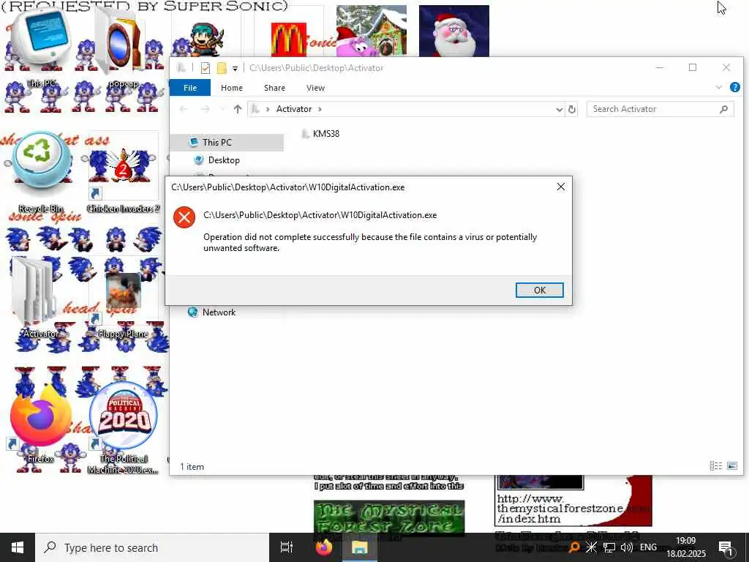Click the McDonald's logo thumbnail
The height and width of the screenshot is (562, 749).
tap(288, 40)
